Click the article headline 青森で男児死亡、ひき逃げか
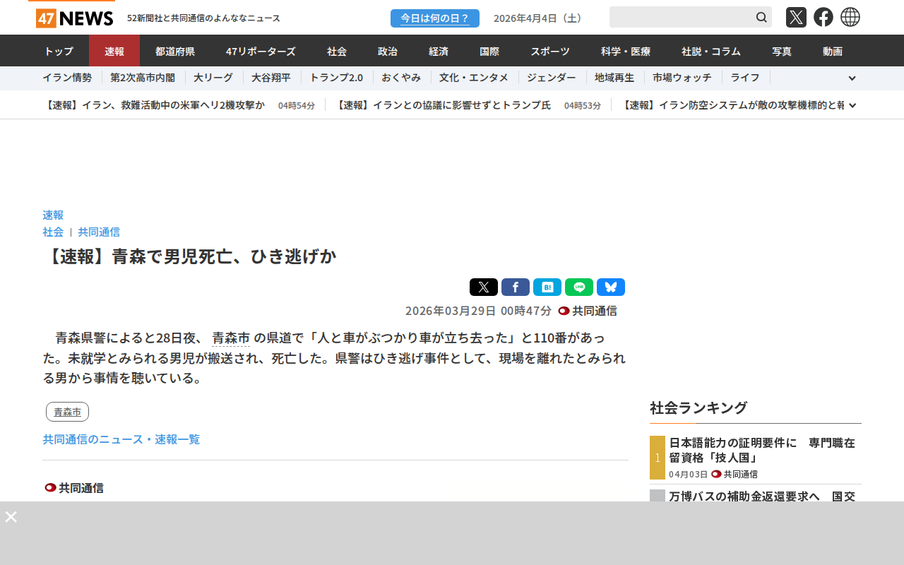904x565 pixels. pyautogui.click(x=190, y=256)
